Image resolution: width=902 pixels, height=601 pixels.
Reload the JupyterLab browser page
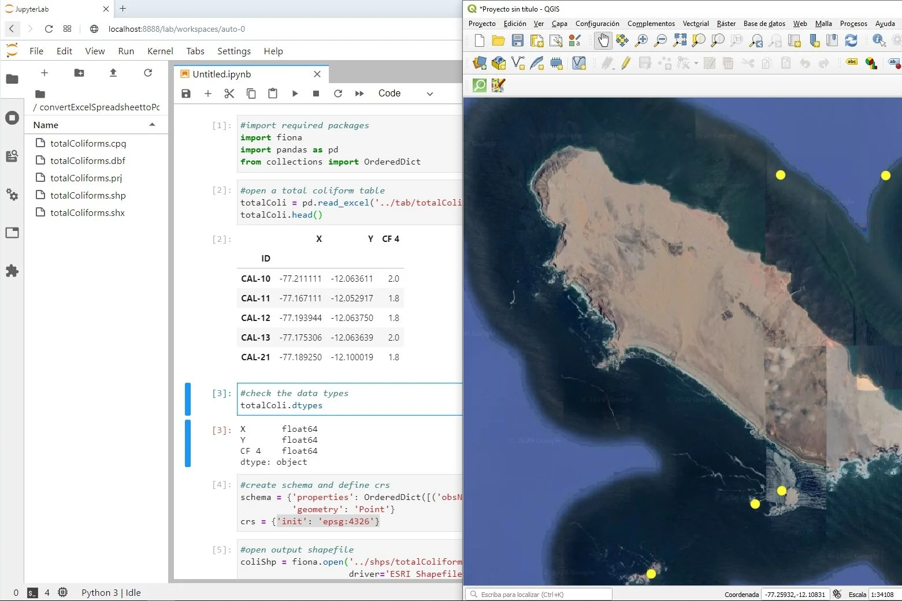coord(49,29)
